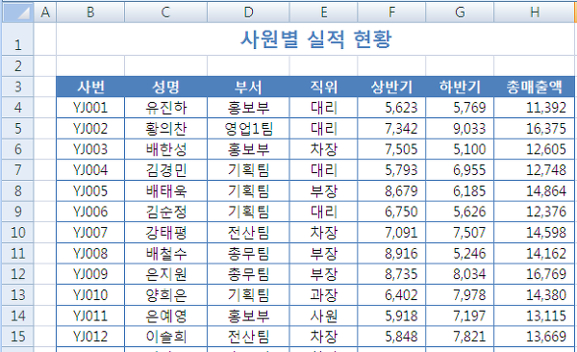Click the 하반기 header cell

click(x=460, y=87)
